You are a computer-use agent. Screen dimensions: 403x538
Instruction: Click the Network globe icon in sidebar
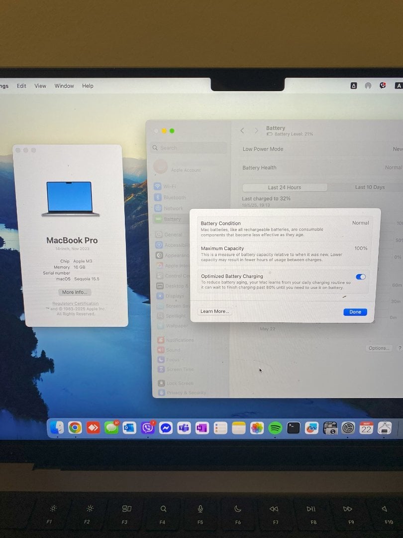tap(158, 208)
